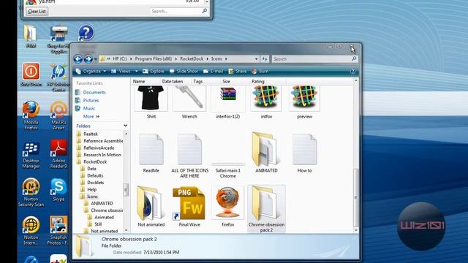Viewport: 468px width, 263px height.
Task: Open the blue question mark help desktop shortcut
Action: point(86,33)
